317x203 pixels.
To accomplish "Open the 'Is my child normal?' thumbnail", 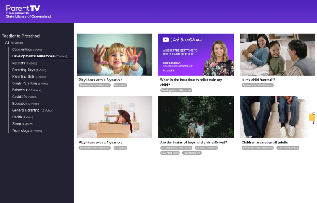I will 277,55.
